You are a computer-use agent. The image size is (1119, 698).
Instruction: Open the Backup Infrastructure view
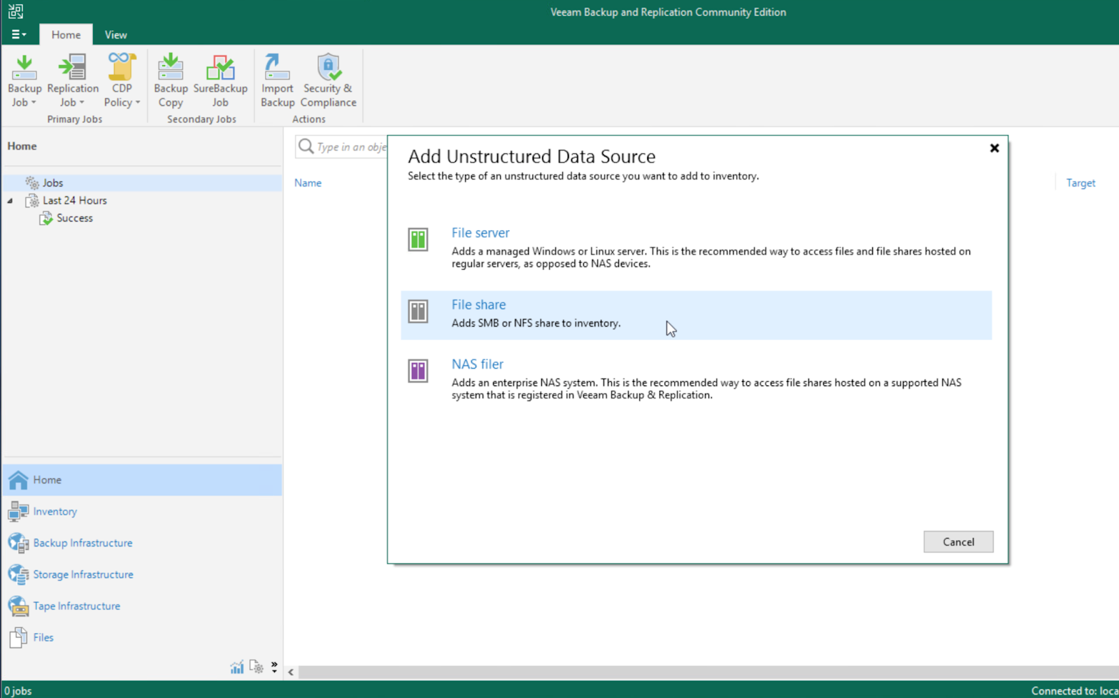143,543
